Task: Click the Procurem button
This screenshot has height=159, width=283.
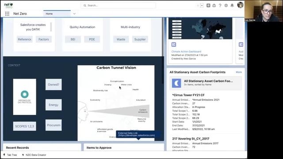Action: 54,125
